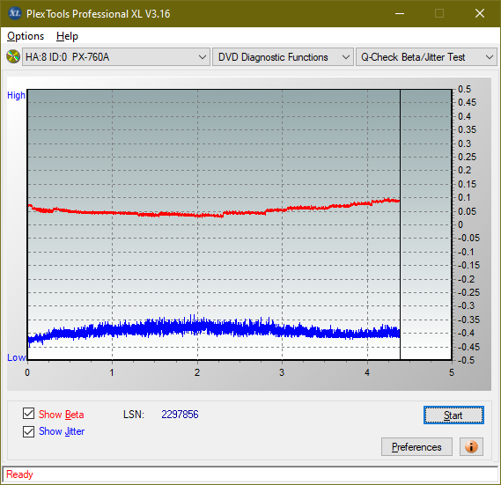Uncheck the Show Beta checkbox

[x=28, y=414]
